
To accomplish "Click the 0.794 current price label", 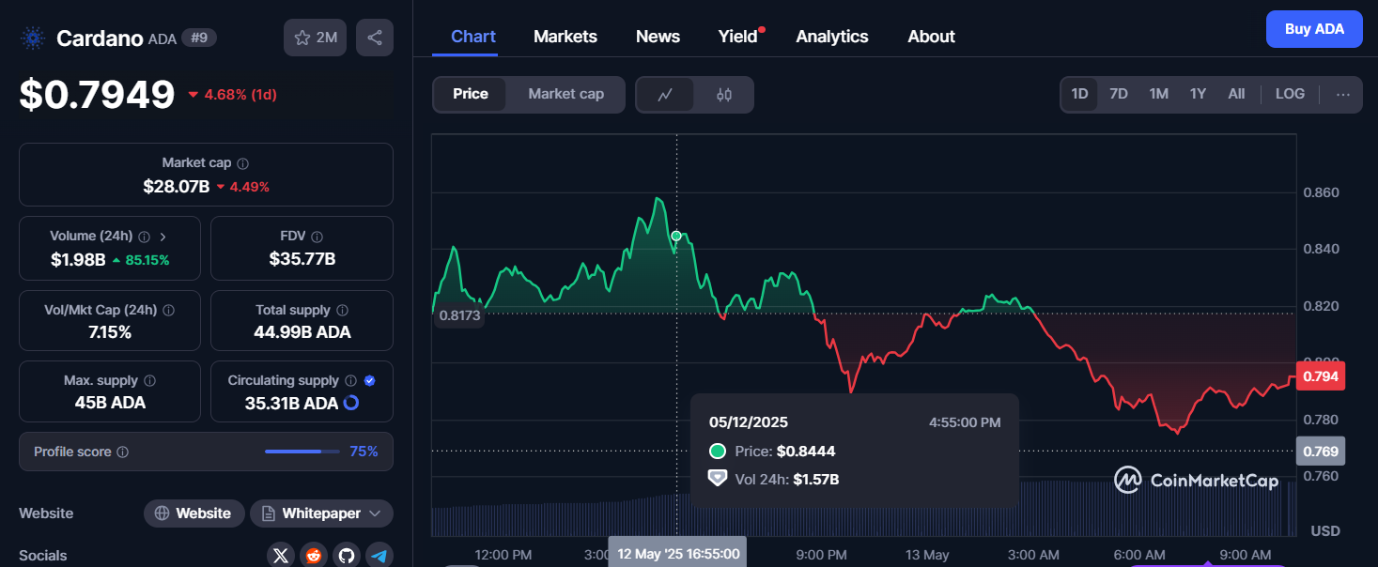I will click(1320, 375).
